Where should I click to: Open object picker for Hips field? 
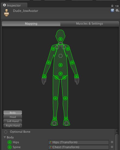click(112, 142)
